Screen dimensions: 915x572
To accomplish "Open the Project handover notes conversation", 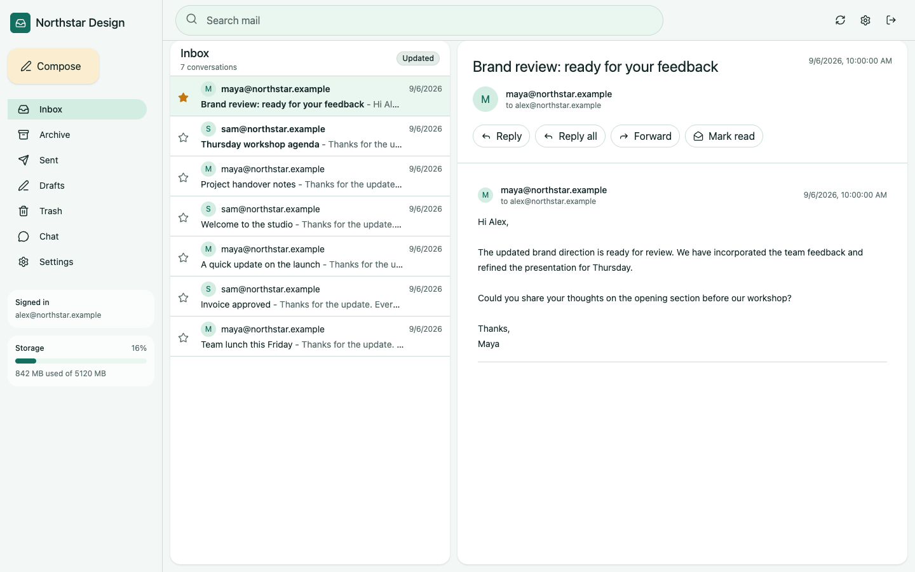I will point(310,177).
